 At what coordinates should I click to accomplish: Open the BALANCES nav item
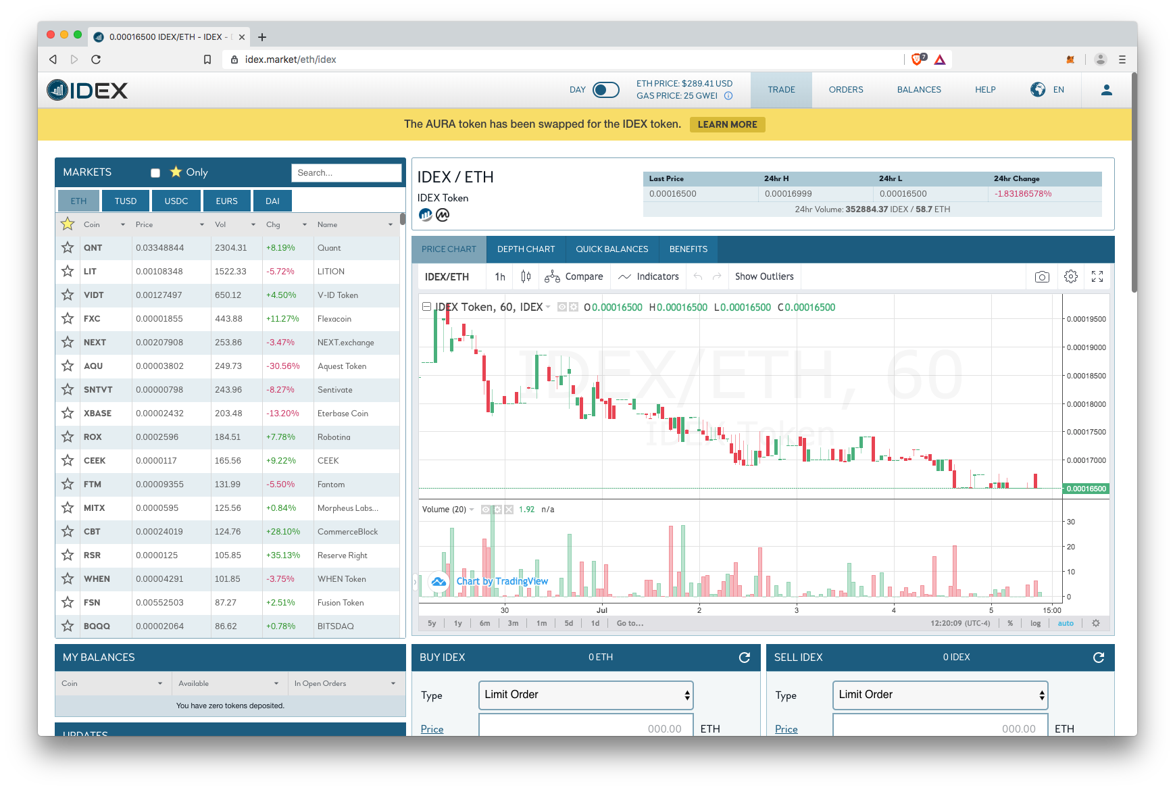[919, 90]
